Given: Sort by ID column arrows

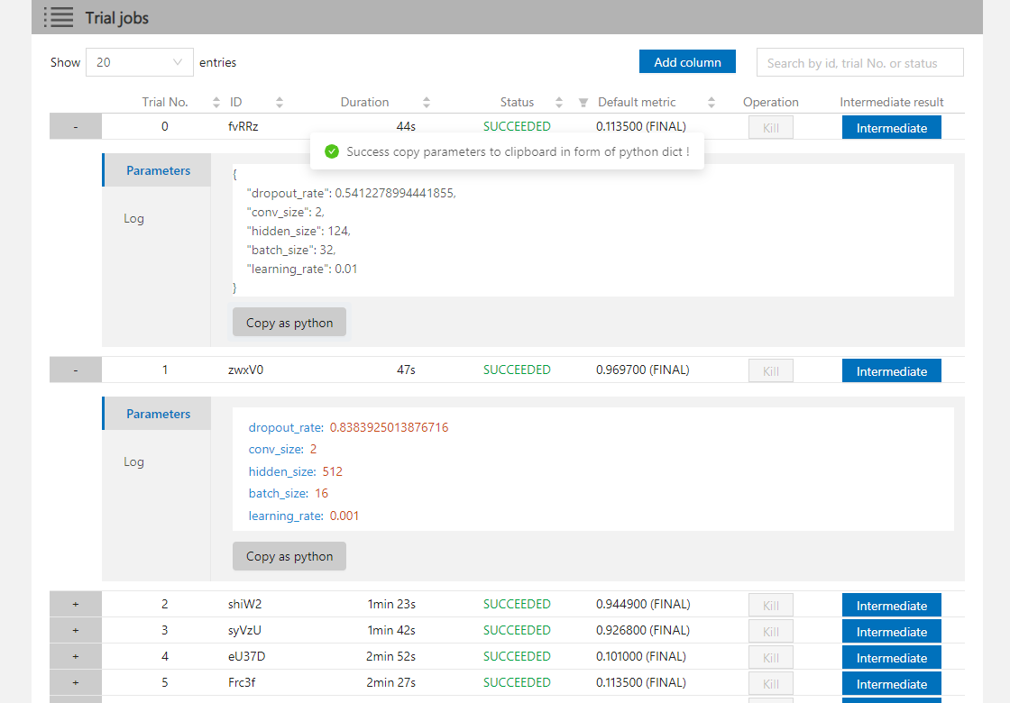Looking at the screenshot, I should [x=280, y=103].
